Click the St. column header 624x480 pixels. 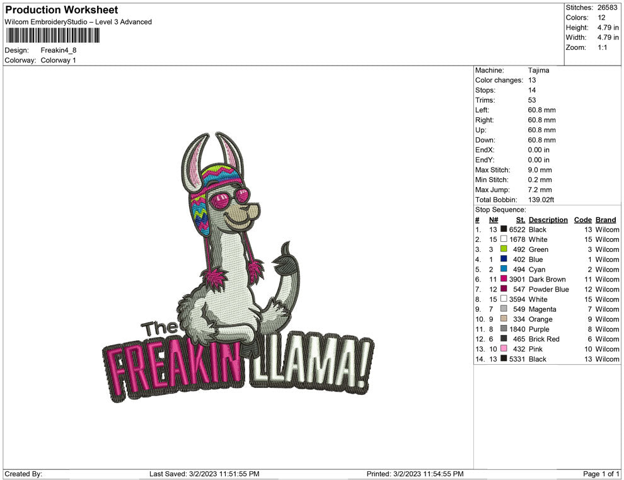(521, 219)
